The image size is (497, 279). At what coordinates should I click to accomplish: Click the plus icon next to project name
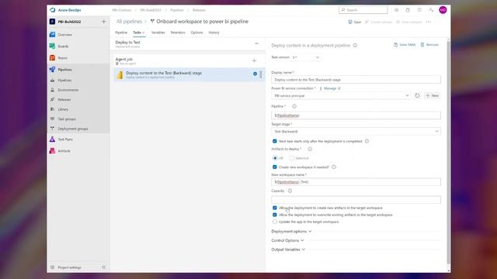pos(103,22)
